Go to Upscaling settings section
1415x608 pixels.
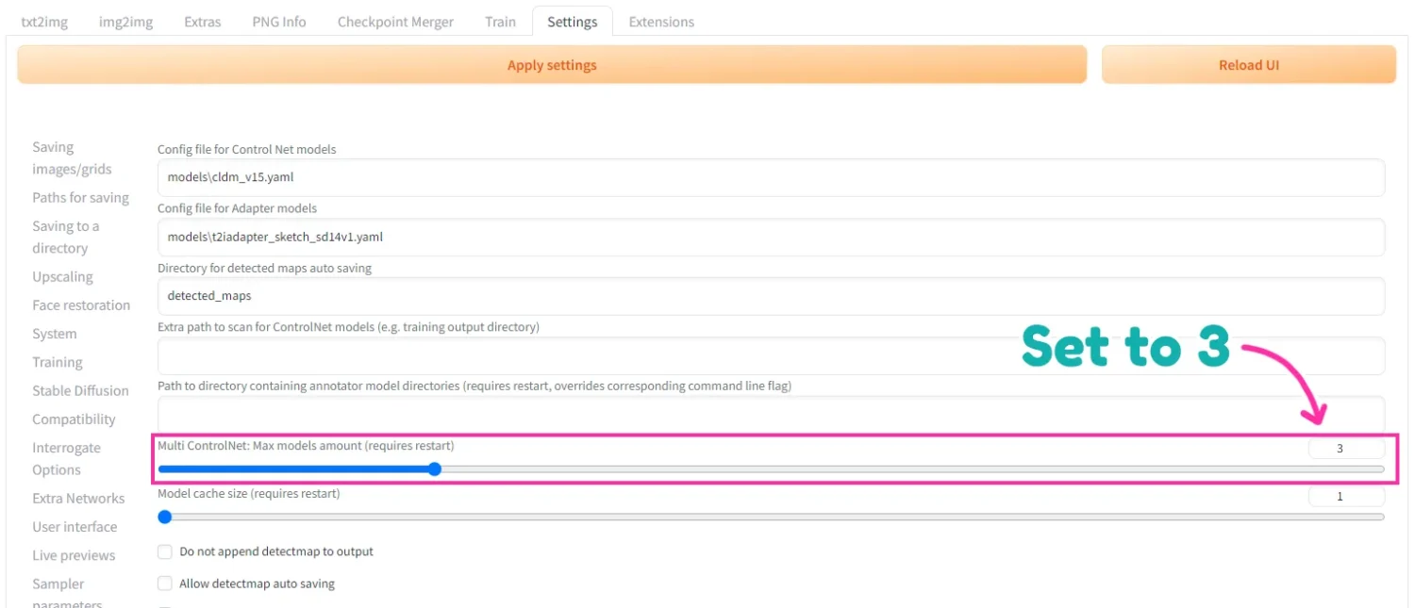[x=62, y=277]
